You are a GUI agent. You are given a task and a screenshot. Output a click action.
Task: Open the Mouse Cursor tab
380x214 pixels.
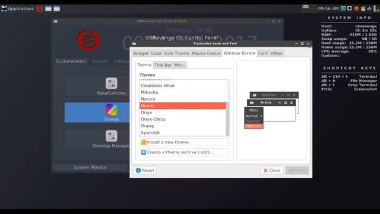tap(206, 53)
